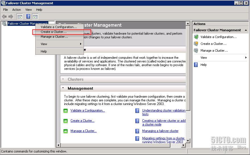Choose Validate a Configuration in context menu

(60, 27)
